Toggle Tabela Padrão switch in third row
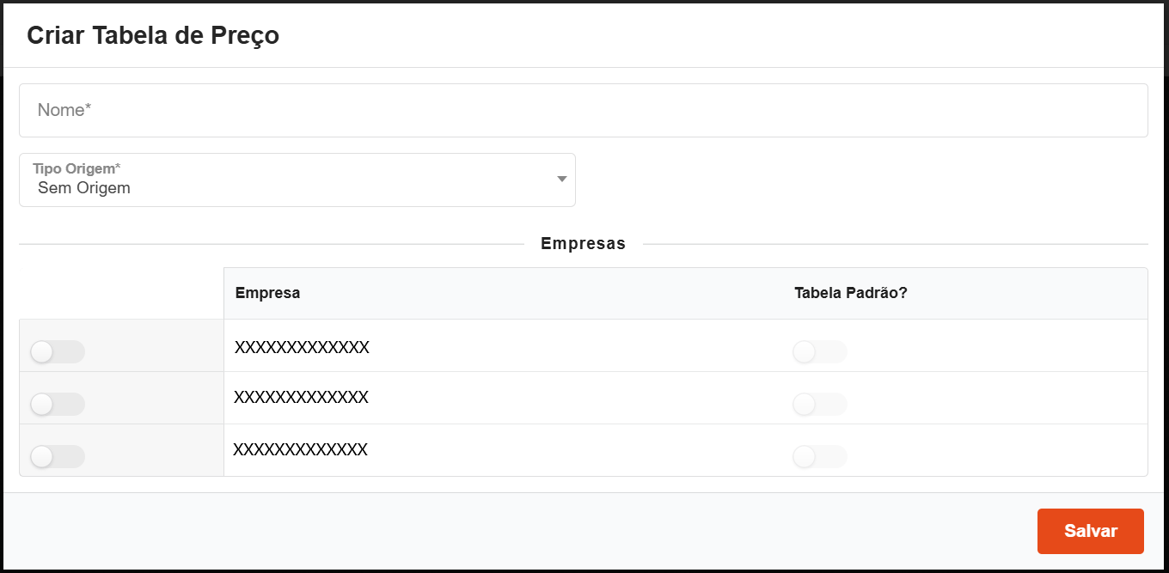This screenshot has width=1169, height=573. [819, 456]
